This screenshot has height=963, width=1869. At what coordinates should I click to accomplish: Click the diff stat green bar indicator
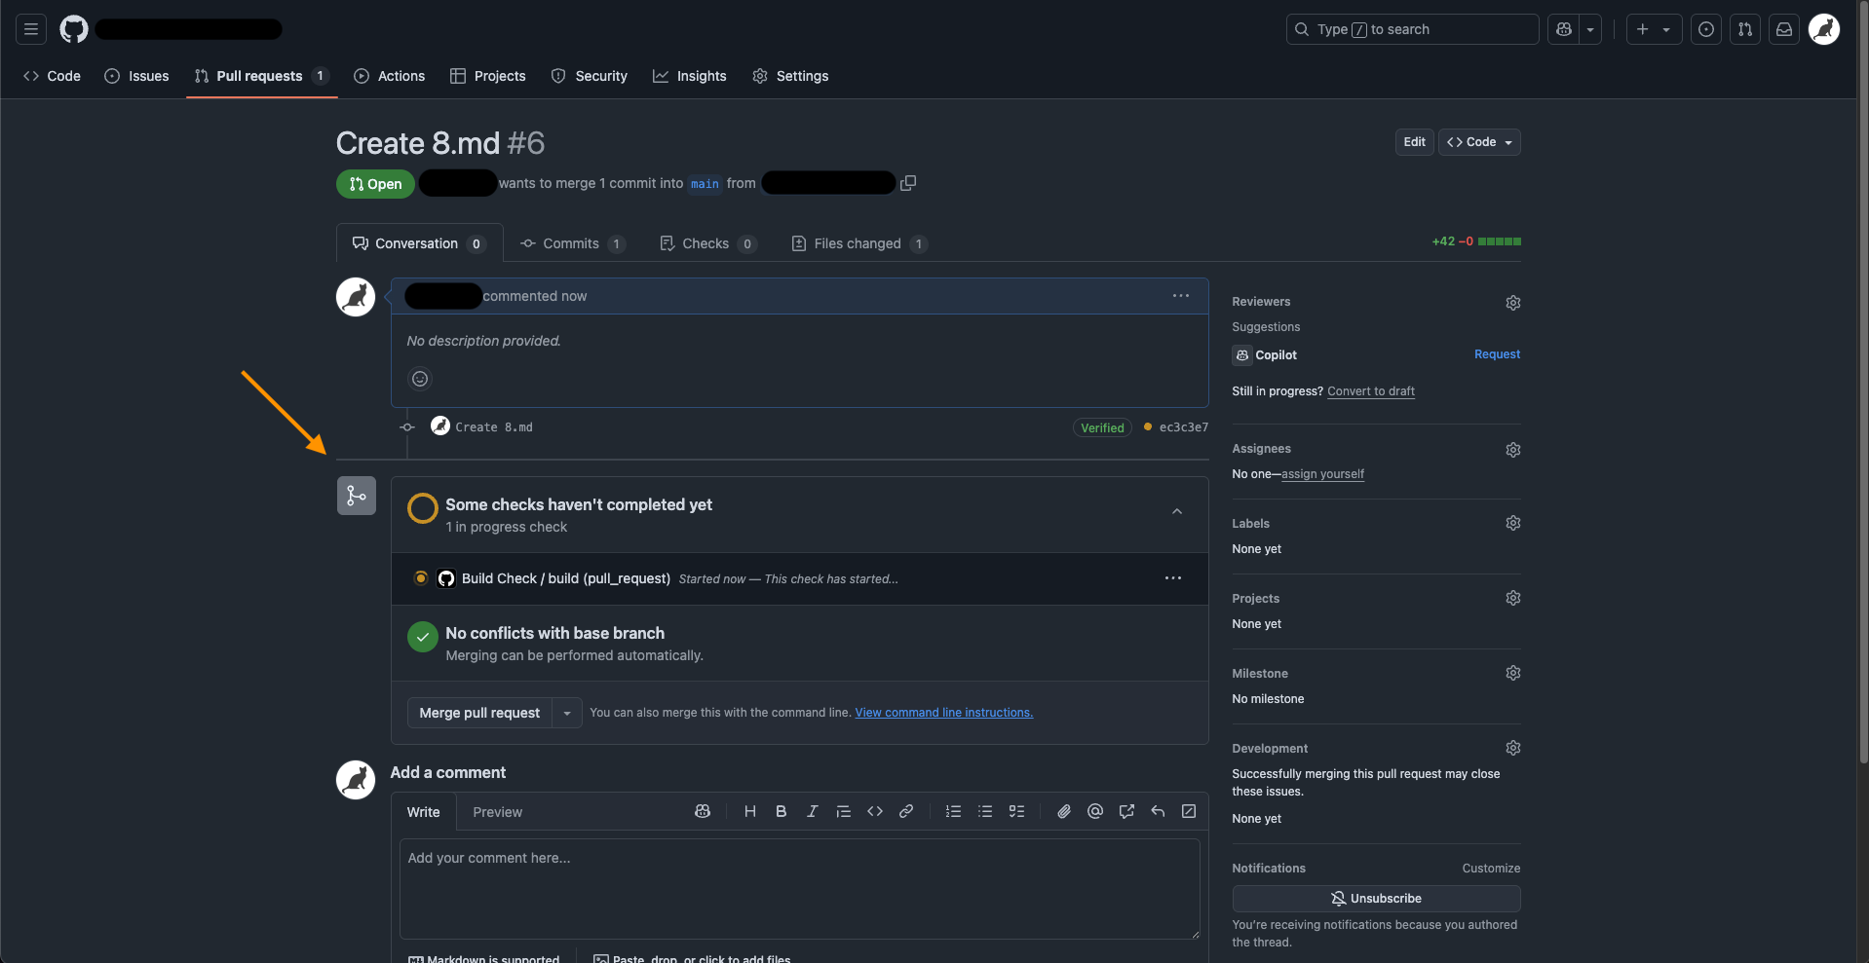coord(1499,241)
